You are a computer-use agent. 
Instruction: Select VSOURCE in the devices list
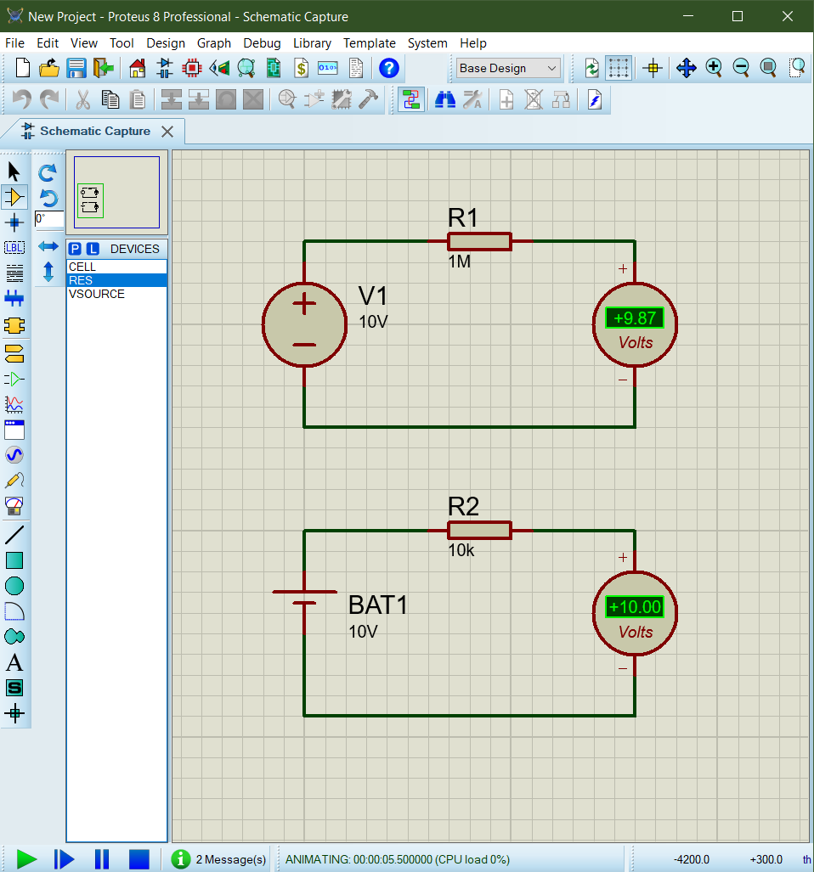click(x=117, y=294)
